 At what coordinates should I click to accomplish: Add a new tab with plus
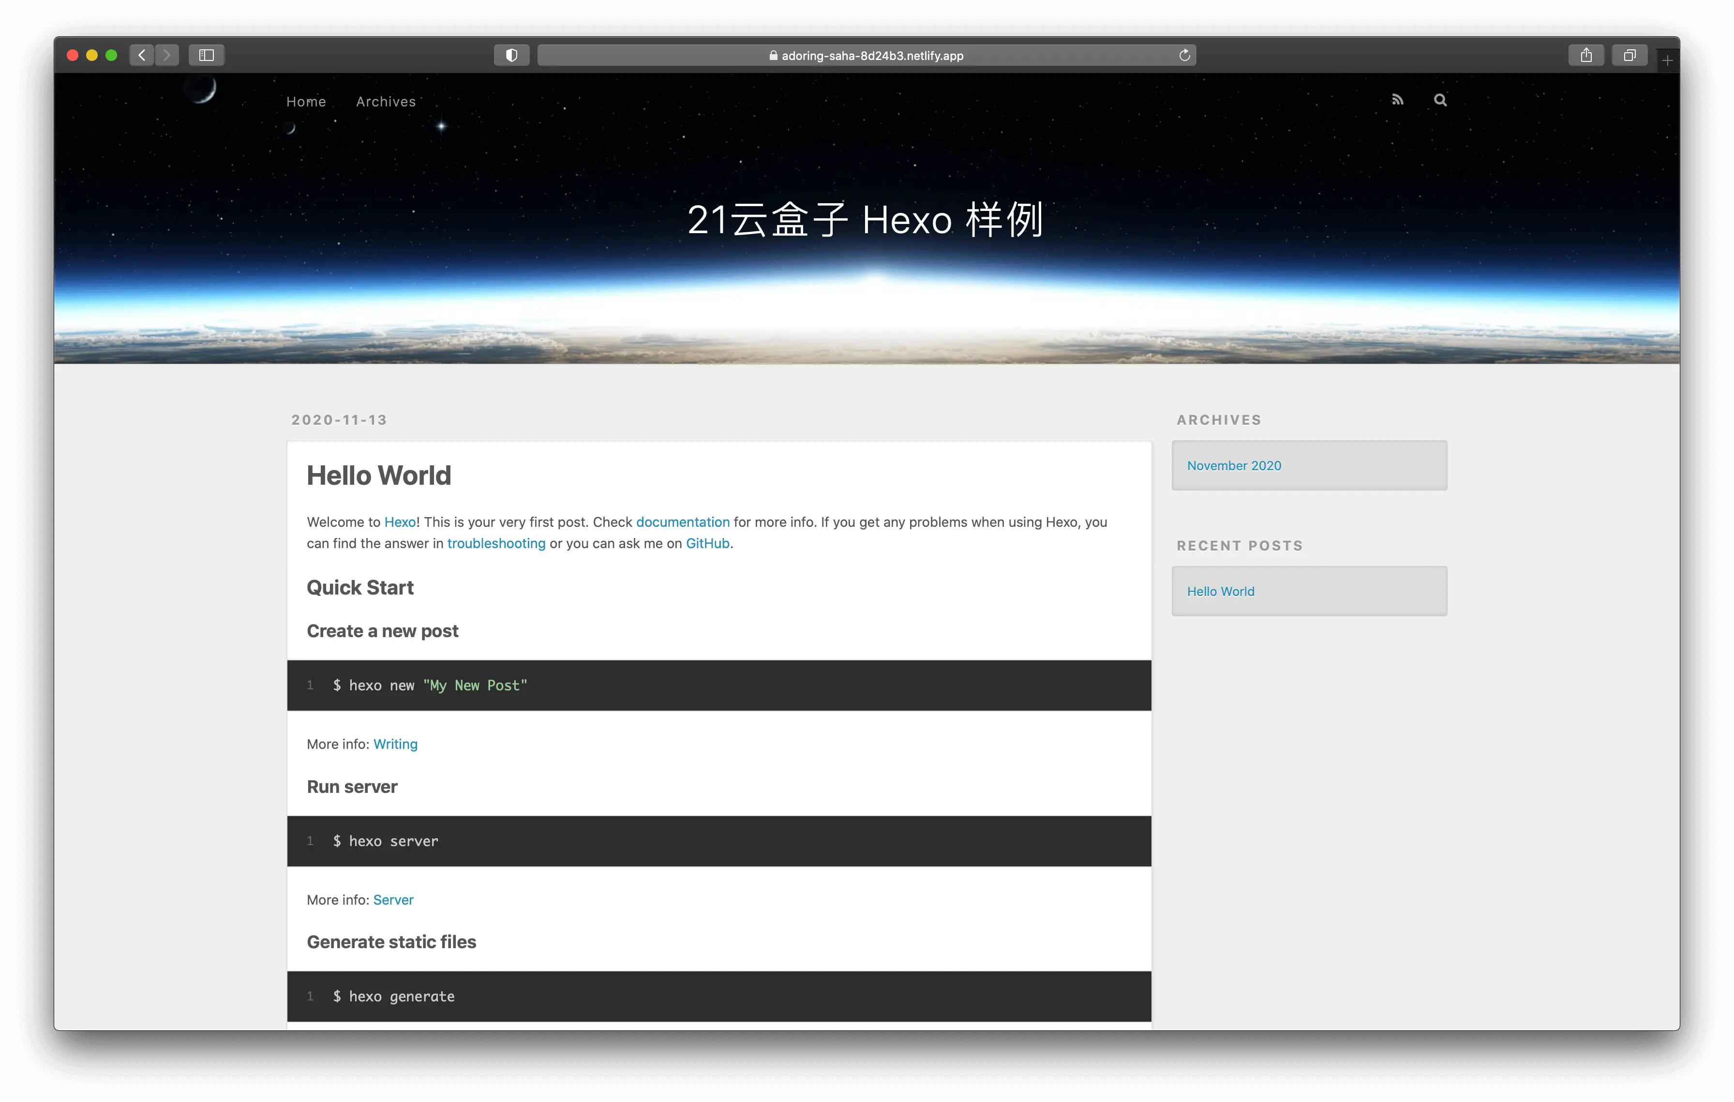(1667, 60)
